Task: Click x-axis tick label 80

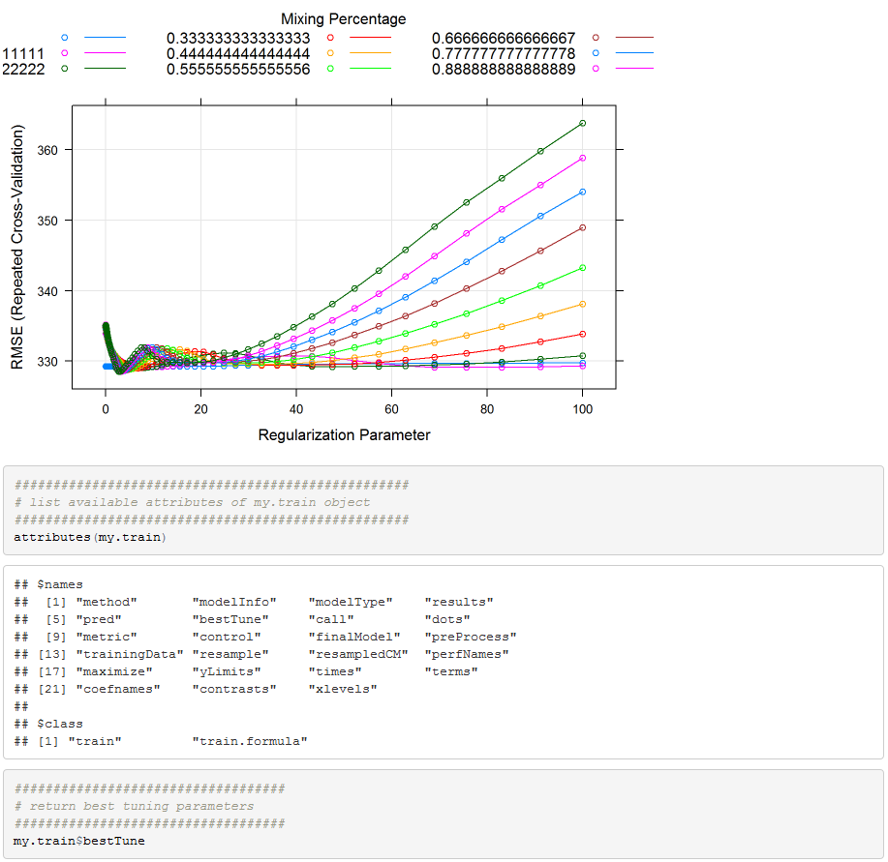Action: pos(487,409)
